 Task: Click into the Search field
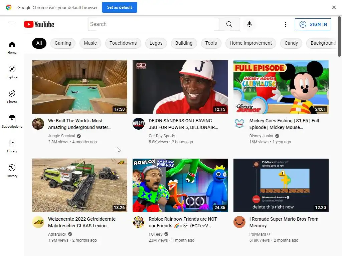(153, 24)
